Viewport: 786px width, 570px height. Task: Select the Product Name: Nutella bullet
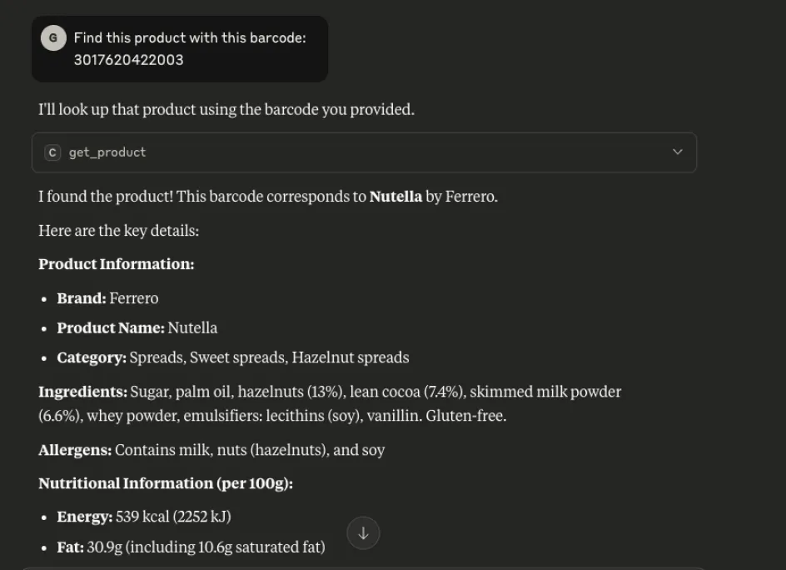pyautogui.click(x=137, y=328)
